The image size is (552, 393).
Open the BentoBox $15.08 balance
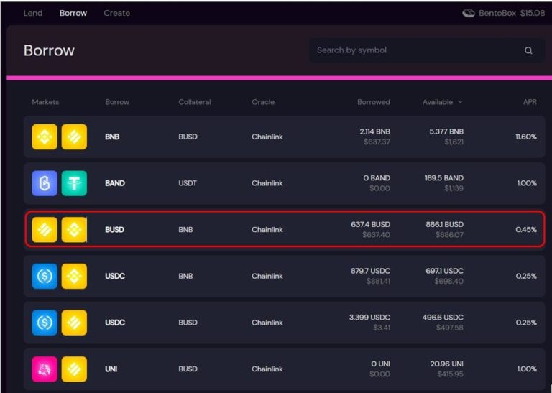click(504, 14)
